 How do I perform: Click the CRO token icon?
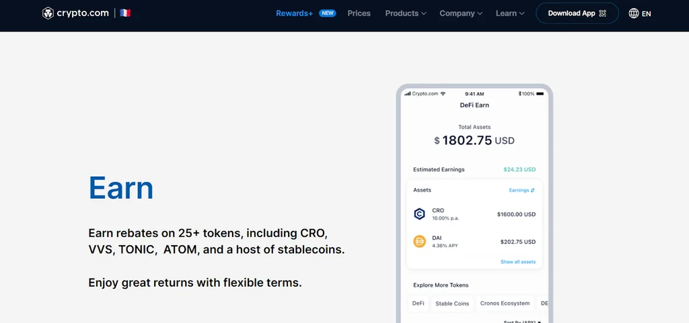click(420, 214)
